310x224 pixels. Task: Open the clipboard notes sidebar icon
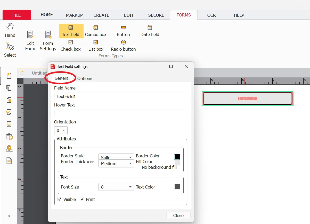tap(9, 137)
